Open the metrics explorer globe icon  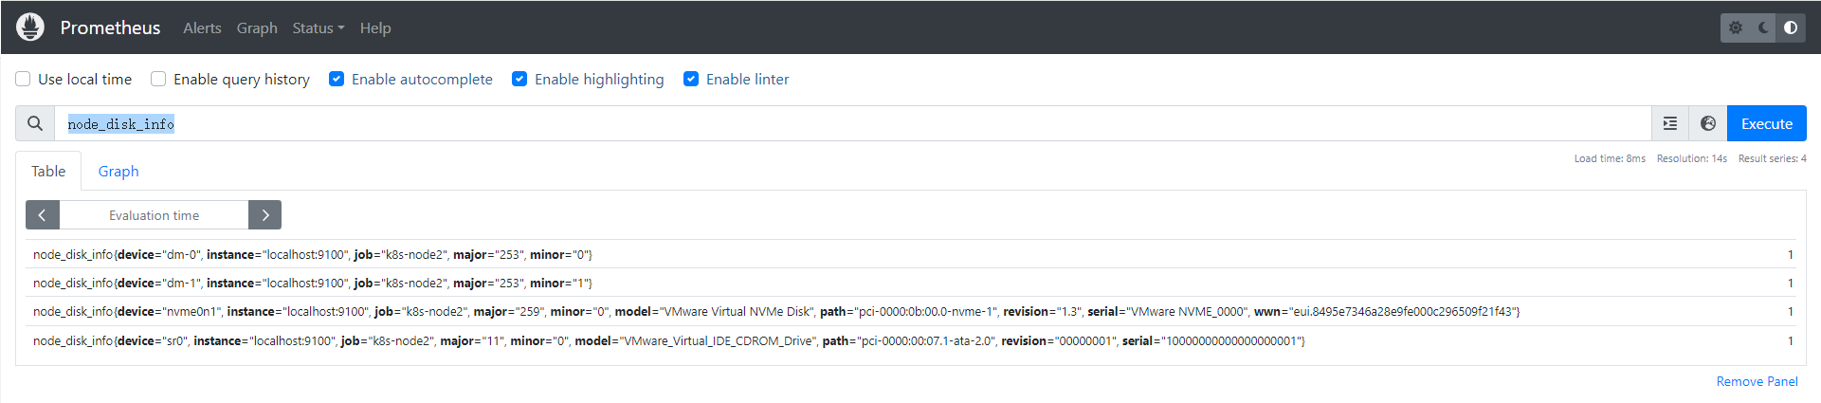click(x=1708, y=123)
